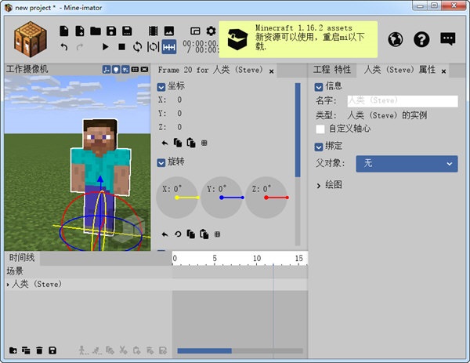
Task: Open the help question mark icon
Action: click(421, 39)
